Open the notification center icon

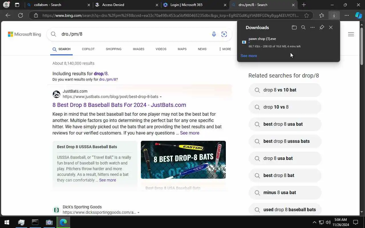coord(356,222)
